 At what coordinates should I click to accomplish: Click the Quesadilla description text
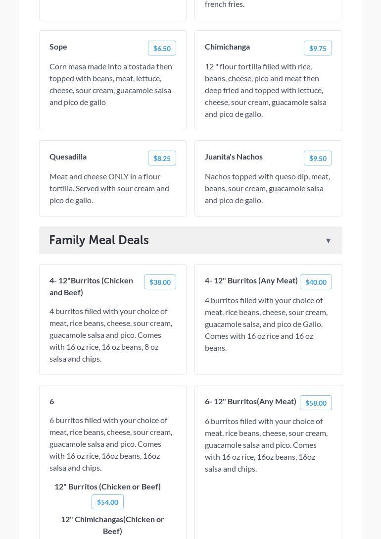pos(109,188)
